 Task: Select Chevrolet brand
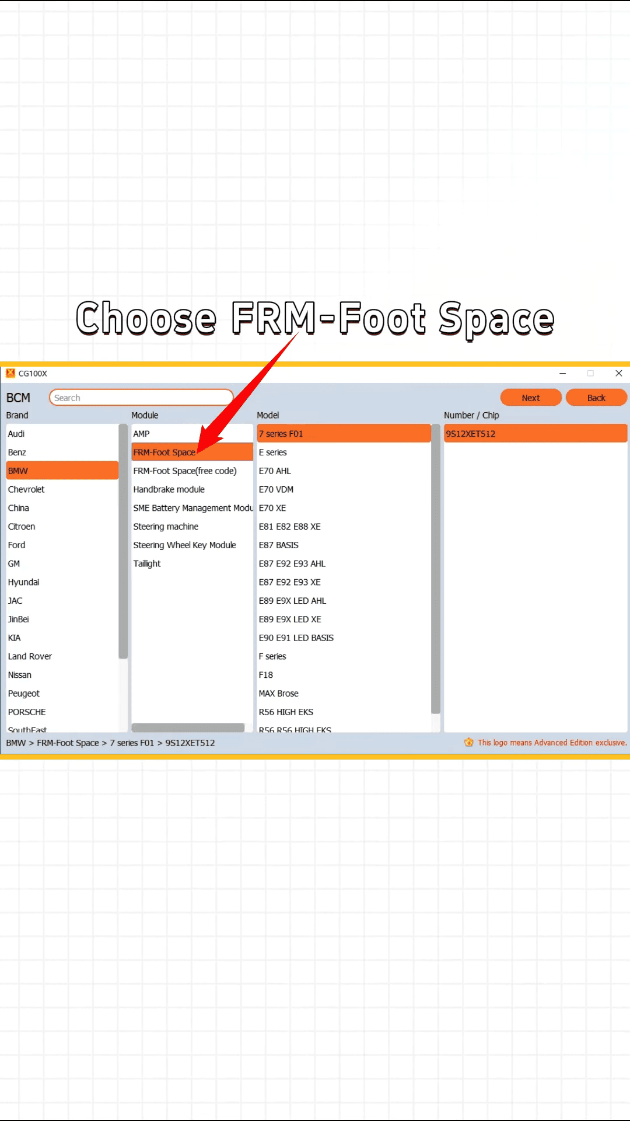[x=62, y=489]
